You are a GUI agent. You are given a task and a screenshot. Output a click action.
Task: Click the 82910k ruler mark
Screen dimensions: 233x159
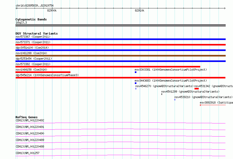pyautogui.click(x=140, y=10)
